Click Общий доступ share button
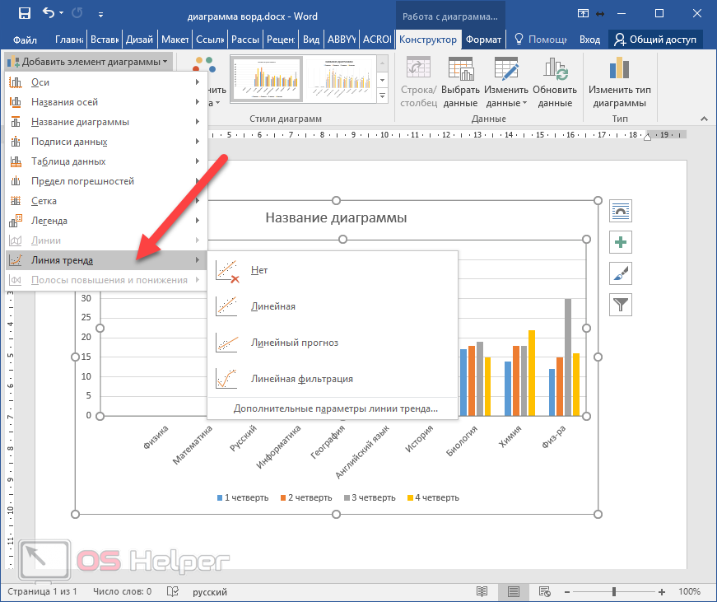 655,40
